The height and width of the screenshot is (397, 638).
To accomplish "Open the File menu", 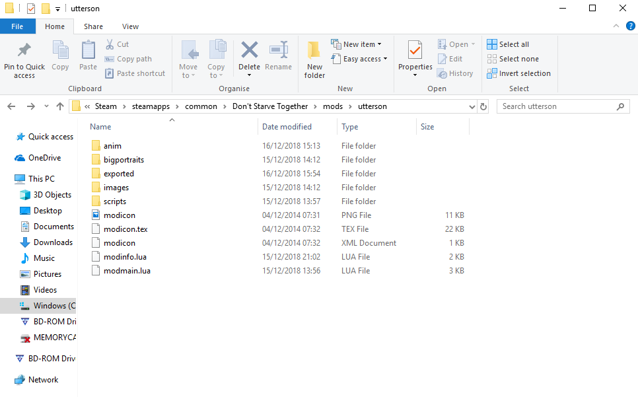I will (17, 26).
